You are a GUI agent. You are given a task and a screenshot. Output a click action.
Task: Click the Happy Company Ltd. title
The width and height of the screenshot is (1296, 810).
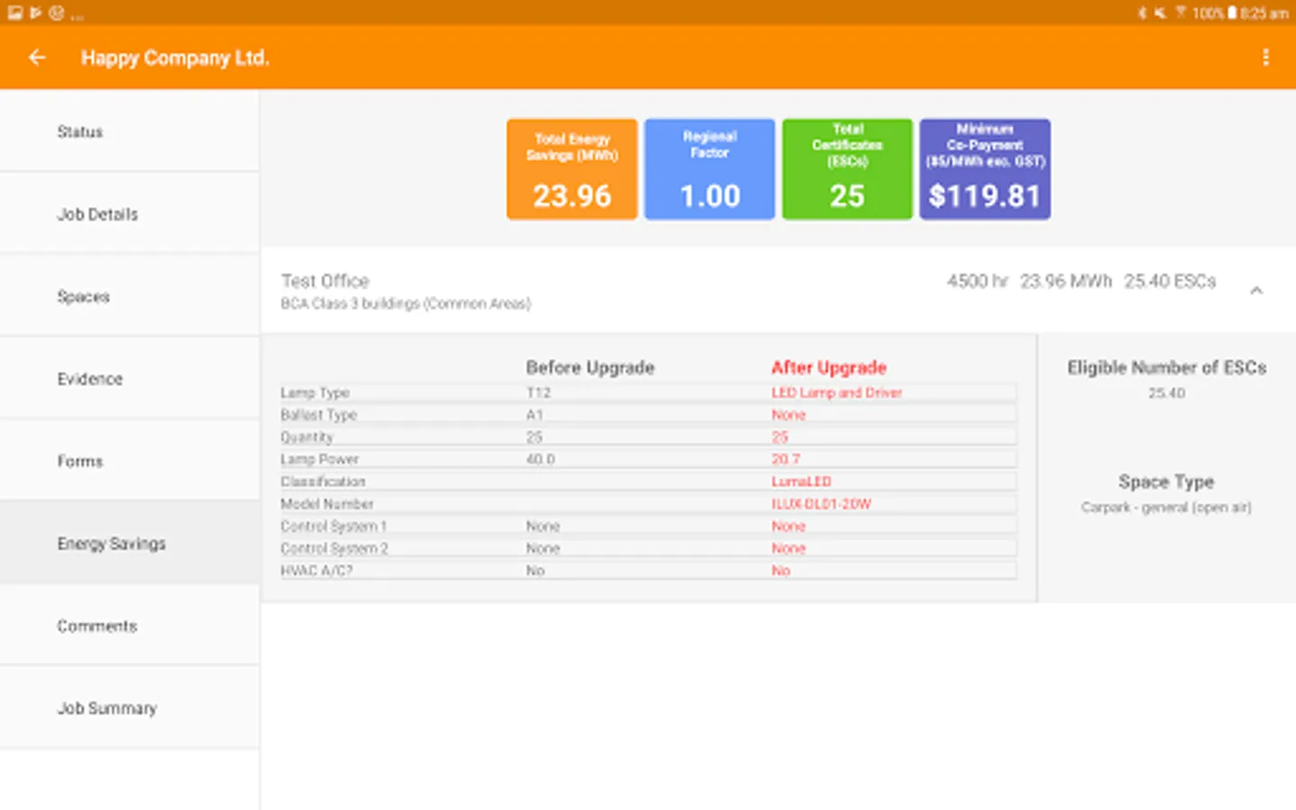pos(175,58)
